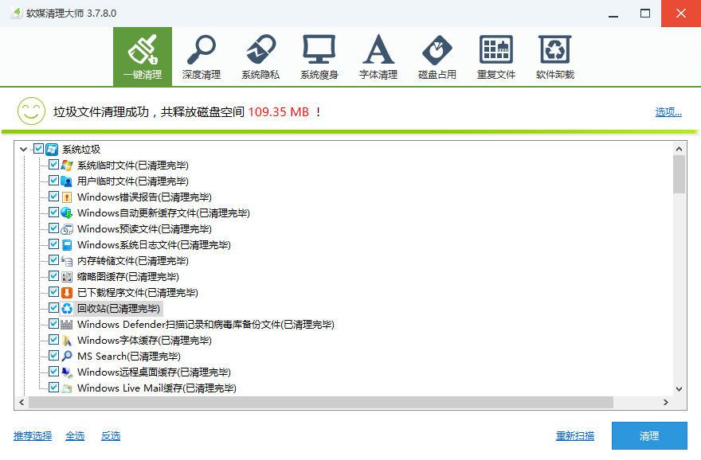Image resolution: width=701 pixels, height=460 pixels.
Task: Open the 磁盘占用 disk usage tool
Action: pyautogui.click(x=437, y=57)
